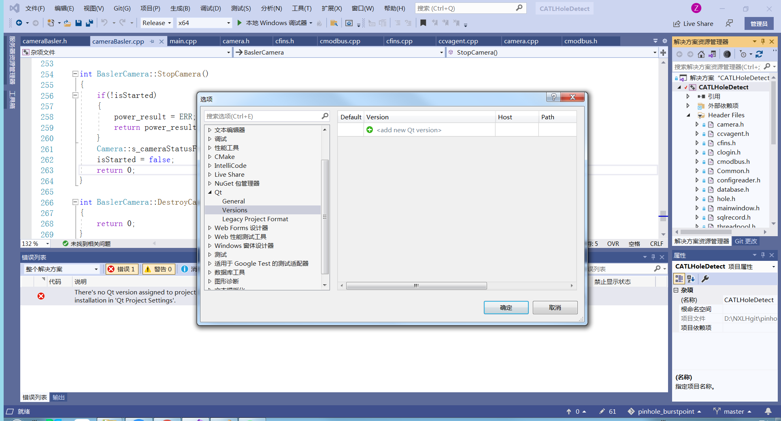This screenshot has height=421, width=781.
Task: Unpin the Solution Explorer panel
Action: click(x=763, y=41)
